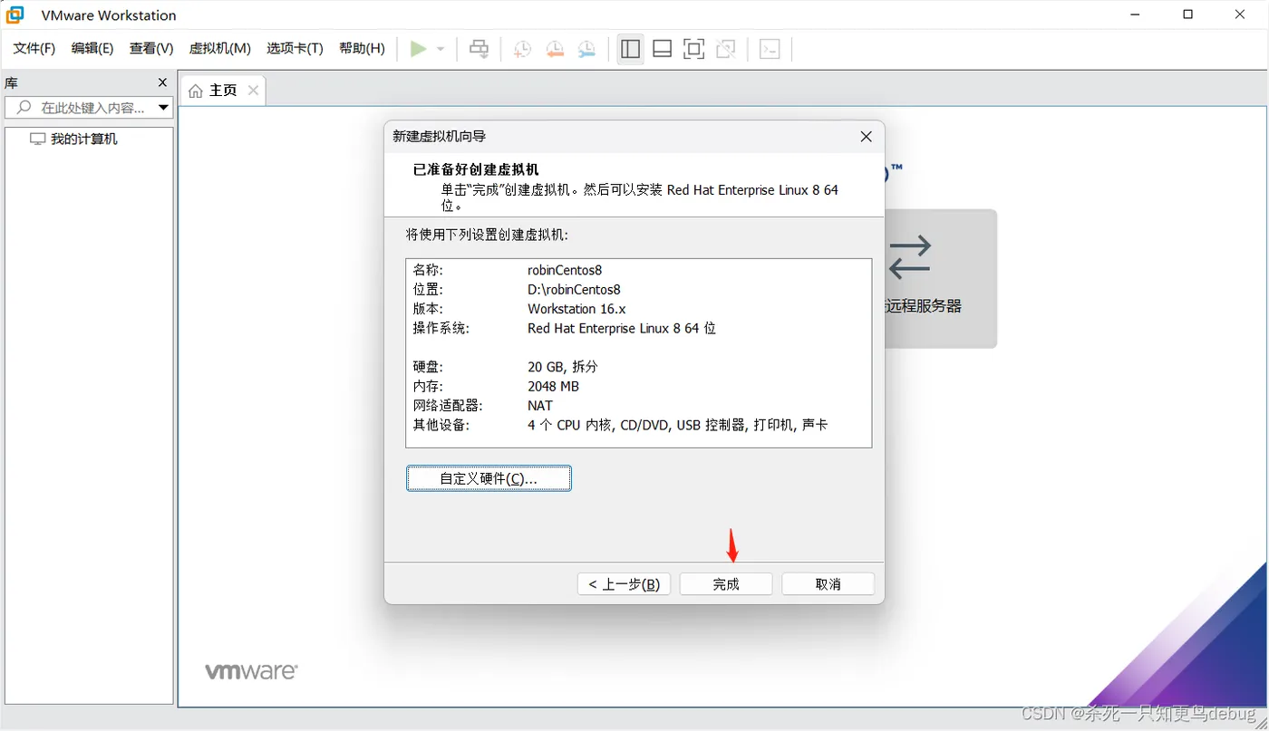Click the version value Workstation 16.x
The height and width of the screenshot is (731, 1269).
coord(576,309)
